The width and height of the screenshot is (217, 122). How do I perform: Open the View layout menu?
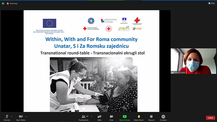point(212,3)
